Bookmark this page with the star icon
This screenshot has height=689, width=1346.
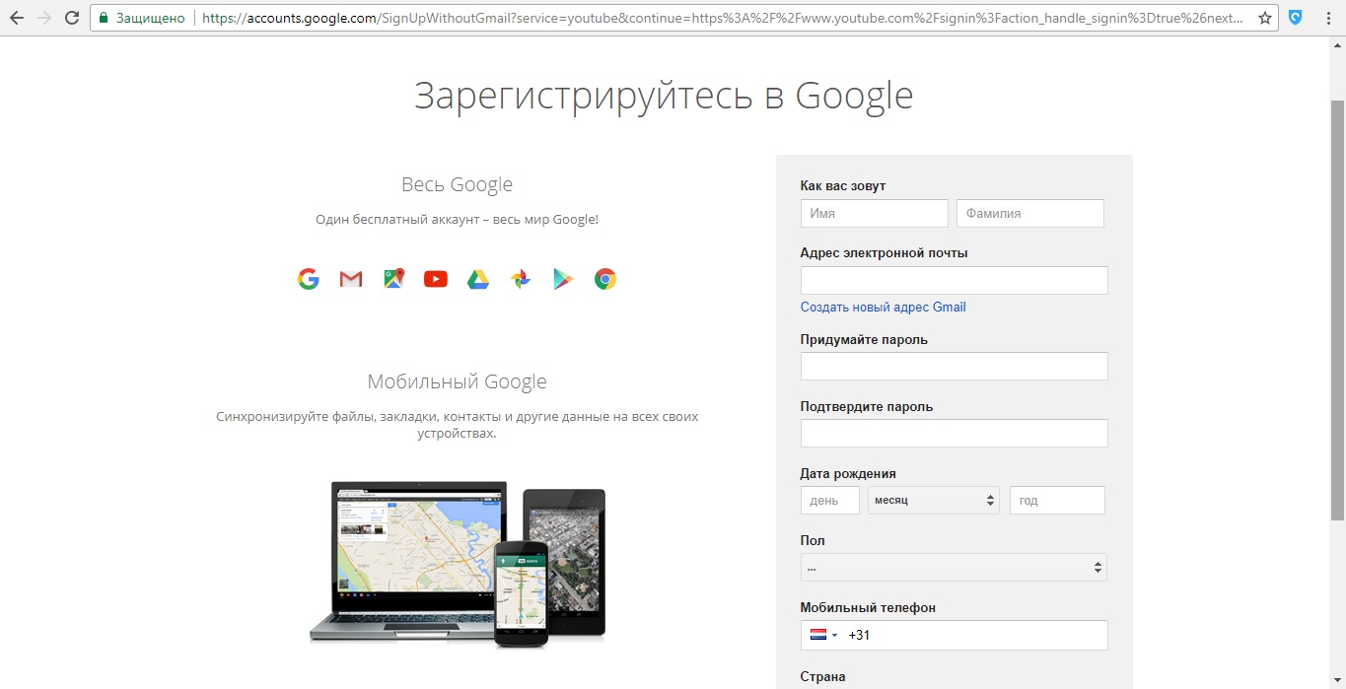coord(1264,18)
